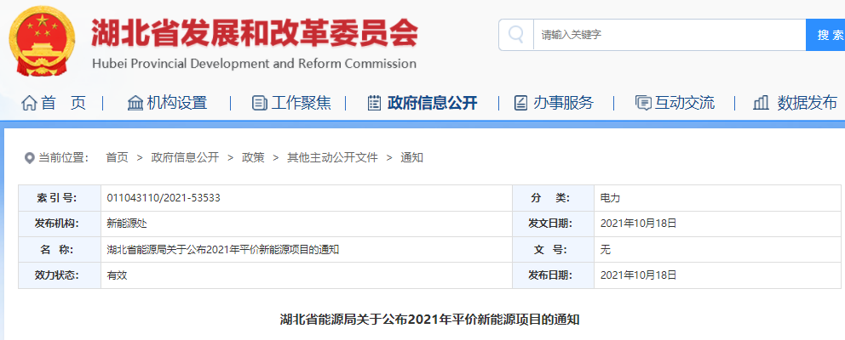Click the document icon beside 工作聚焦
The image size is (845, 340).
pos(259,103)
